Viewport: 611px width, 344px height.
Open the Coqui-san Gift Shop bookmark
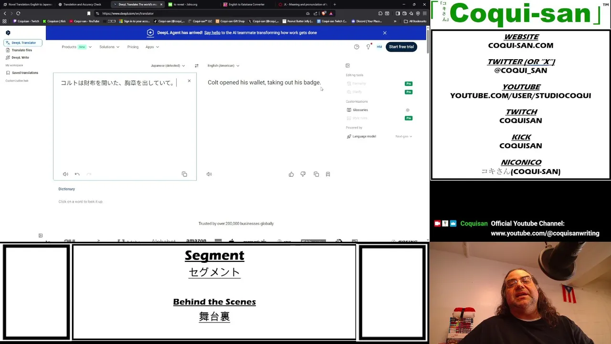[x=231, y=21]
